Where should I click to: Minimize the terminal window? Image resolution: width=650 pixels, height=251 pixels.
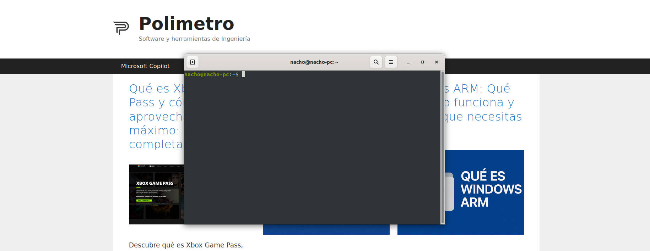408,62
